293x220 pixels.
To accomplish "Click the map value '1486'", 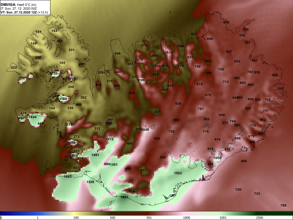I will (x=72, y=143).
